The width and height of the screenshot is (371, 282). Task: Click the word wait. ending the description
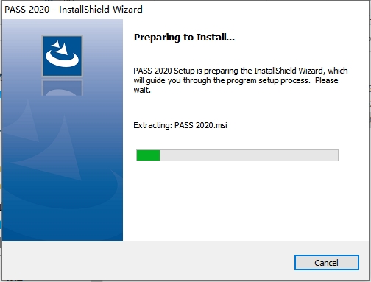[x=142, y=90]
